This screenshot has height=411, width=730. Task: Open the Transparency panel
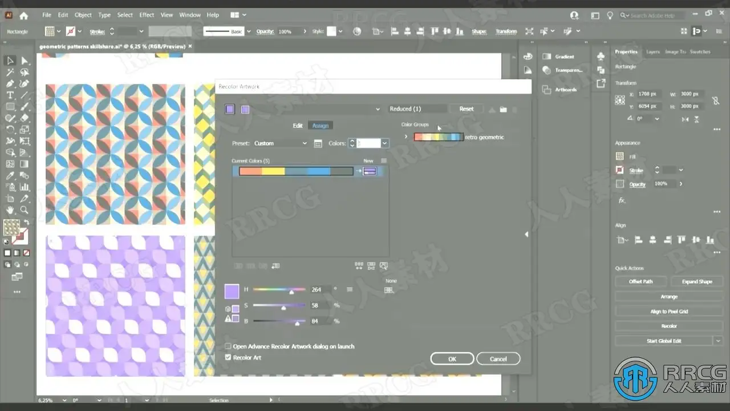click(562, 70)
